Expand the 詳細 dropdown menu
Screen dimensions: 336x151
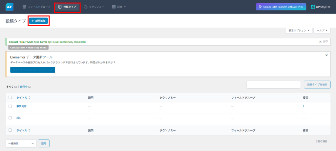(119, 7)
